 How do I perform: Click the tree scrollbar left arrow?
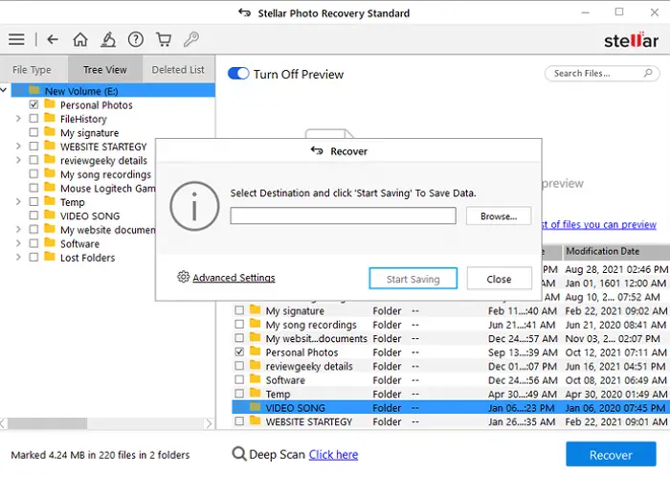coord(4,423)
